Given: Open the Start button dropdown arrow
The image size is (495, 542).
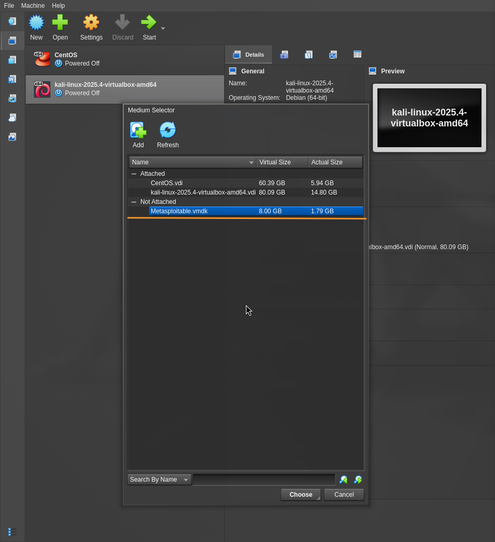Looking at the screenshot, I should coord(163,28).
